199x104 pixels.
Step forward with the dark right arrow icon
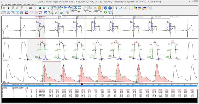pyautogui.click(x=26, y=8)
